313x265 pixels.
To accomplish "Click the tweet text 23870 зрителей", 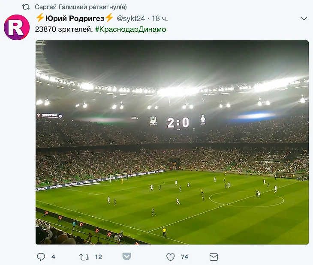I will pos(64,30).
